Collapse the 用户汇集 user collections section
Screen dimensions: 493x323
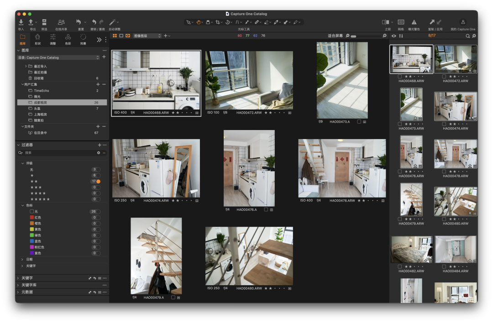point(22,84)
